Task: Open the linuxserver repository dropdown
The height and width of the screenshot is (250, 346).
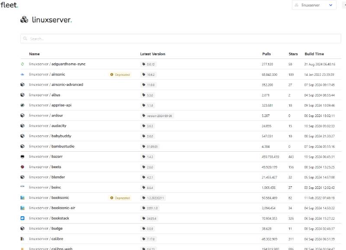Action: point(314,5)
